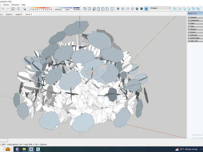
Task: Click the Default Tray title bar
Action: (195, 14)
